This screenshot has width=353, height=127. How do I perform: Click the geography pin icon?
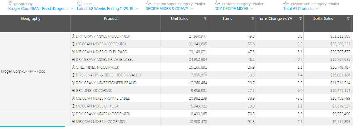10,3
